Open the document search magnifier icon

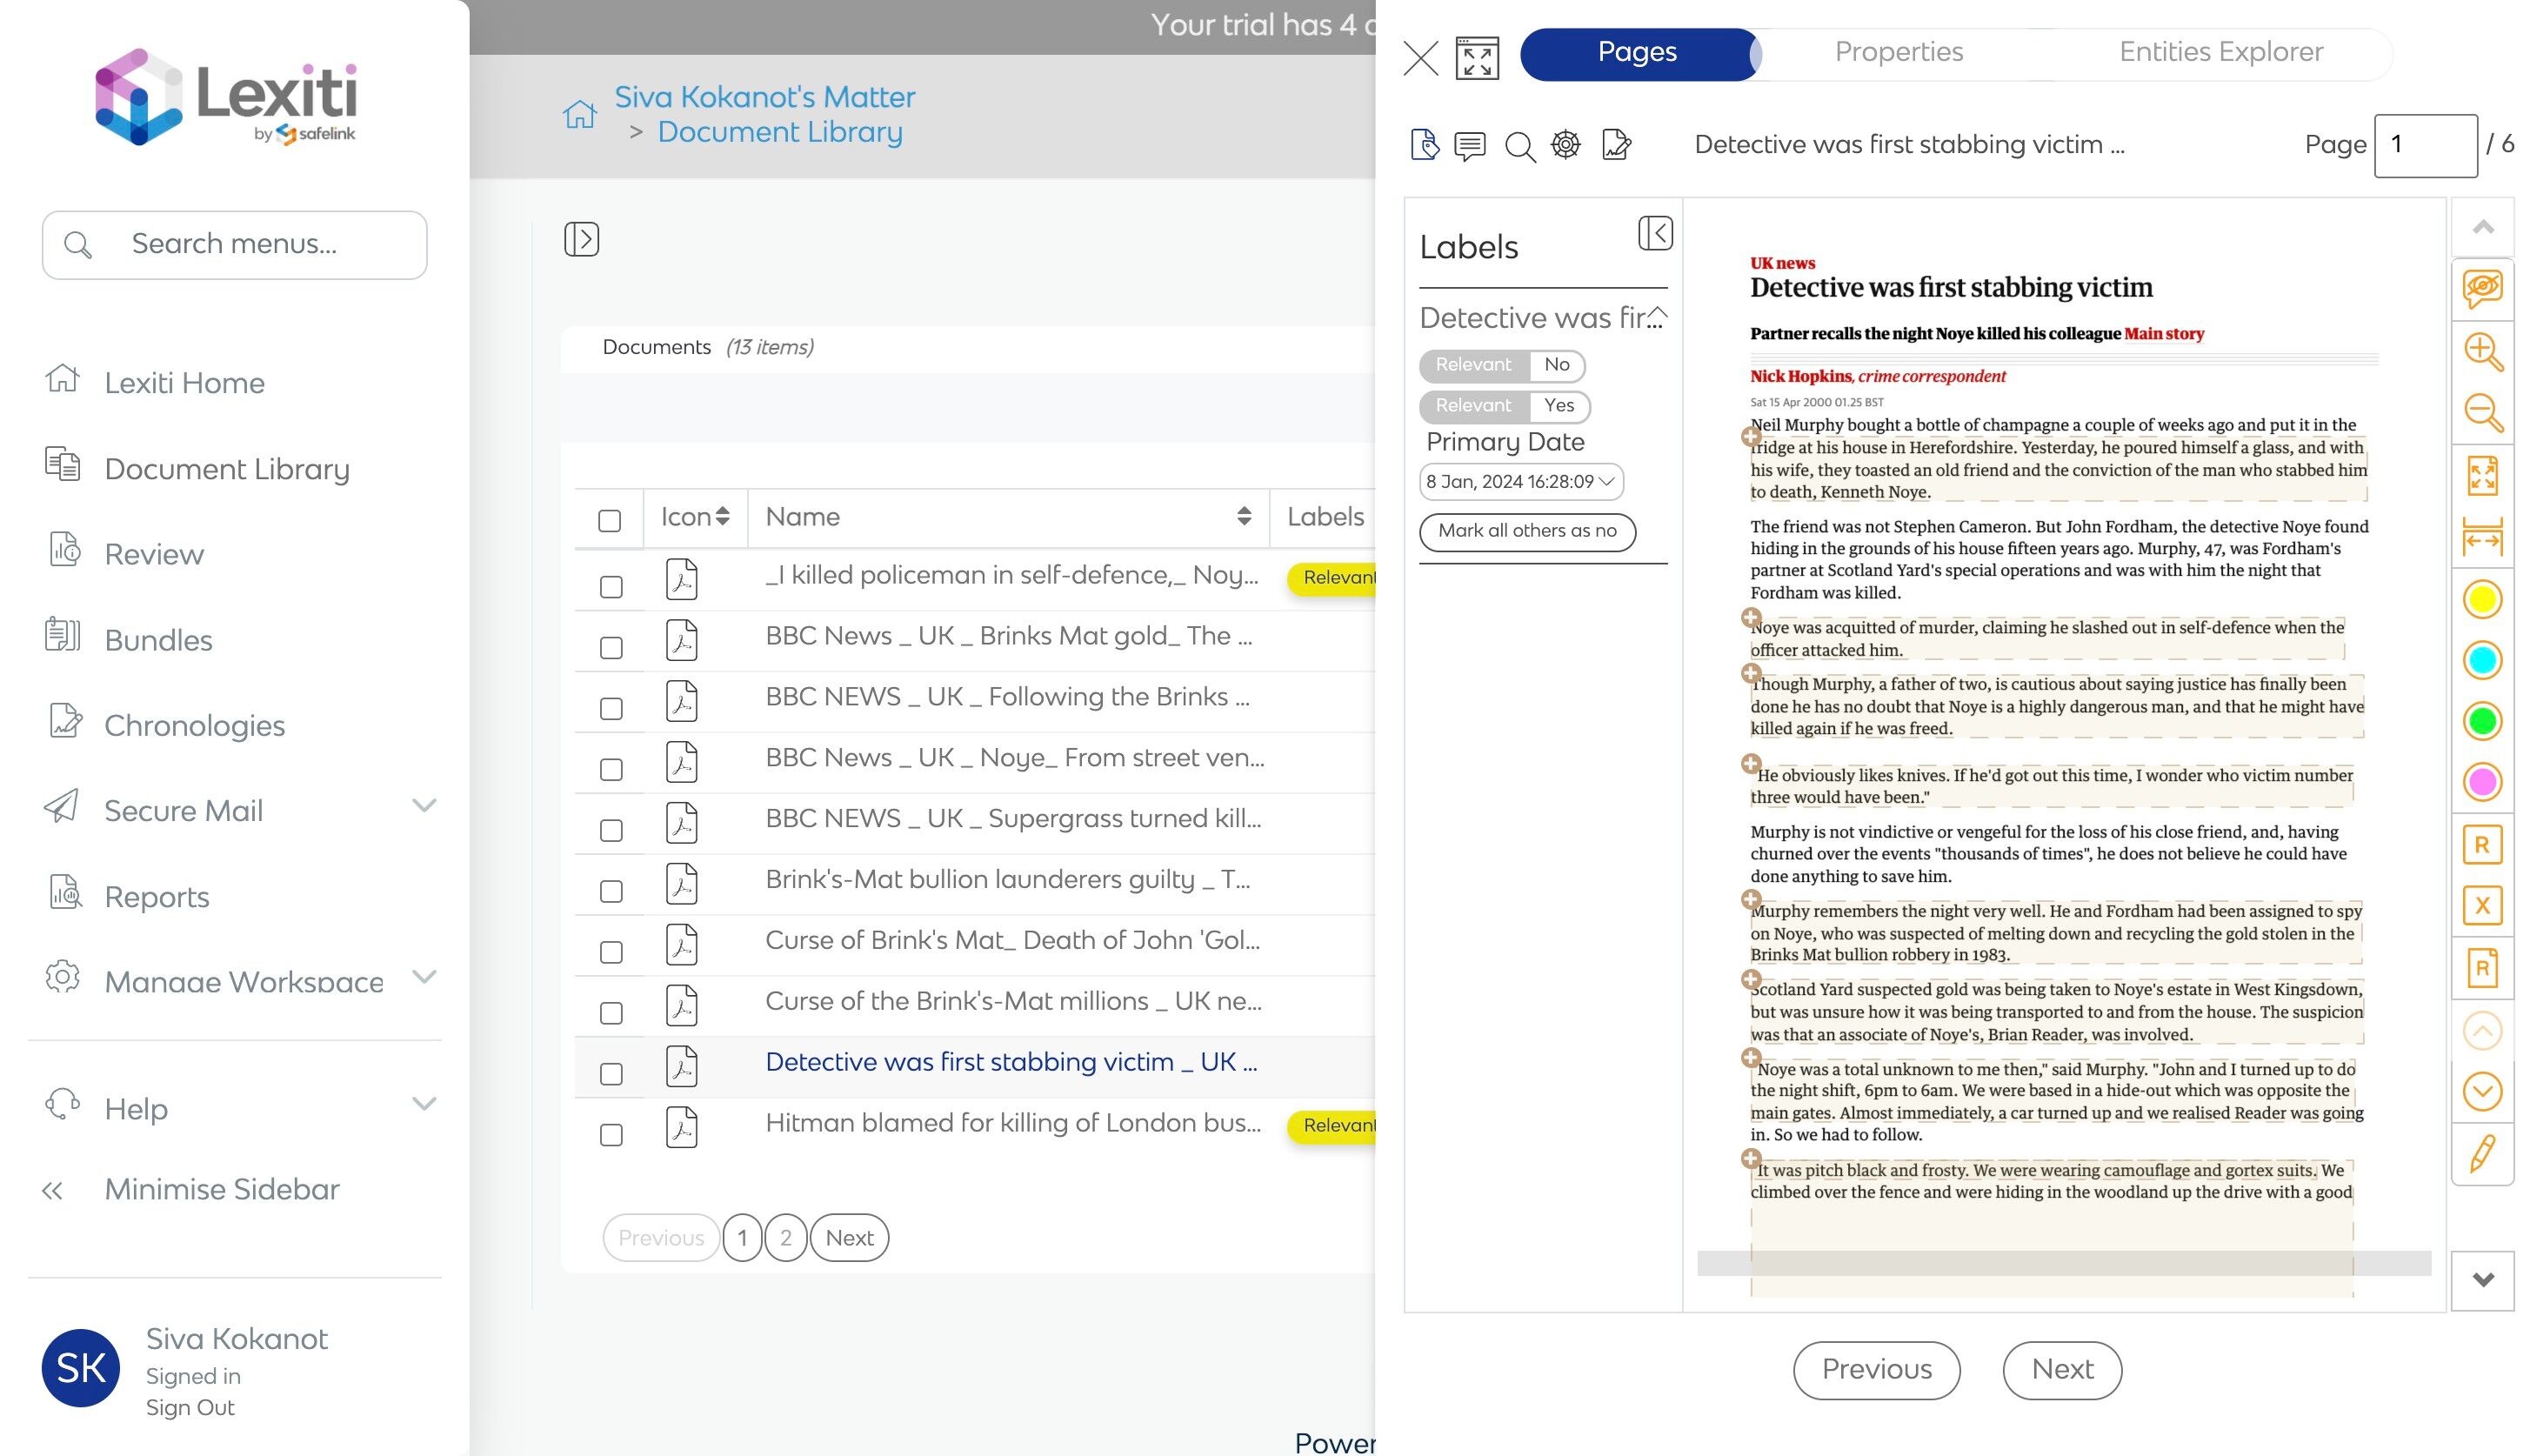pyautogui.click(x=1519, y=147)
